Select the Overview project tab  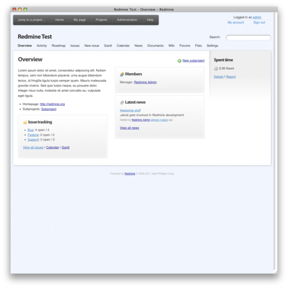point(25,46)
